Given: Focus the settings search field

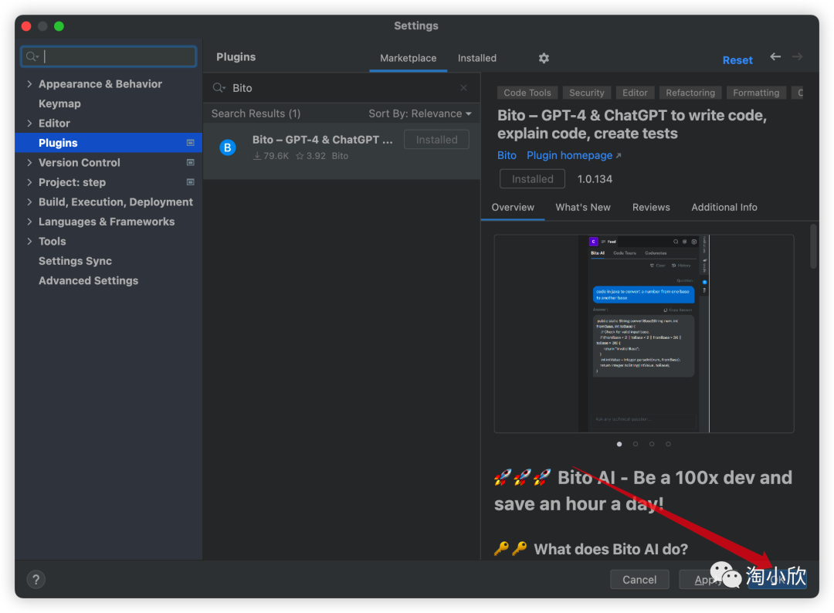Looking at the screenshot, I should coord(109,56).
